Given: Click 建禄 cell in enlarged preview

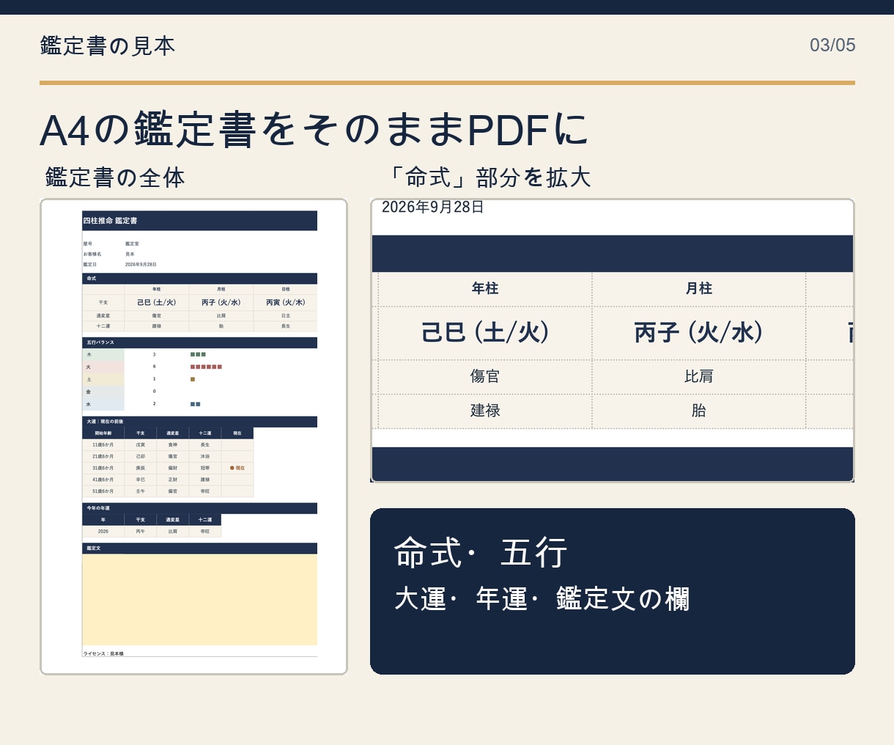Looking at the screenshot, I should pyautogui.click(x=485, y=411).
